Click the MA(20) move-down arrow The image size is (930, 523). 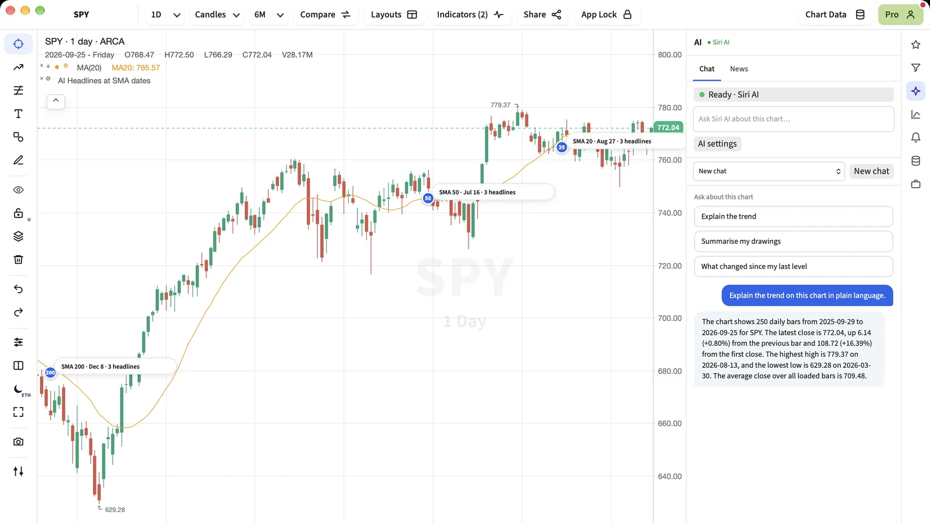tap(48, 66)
